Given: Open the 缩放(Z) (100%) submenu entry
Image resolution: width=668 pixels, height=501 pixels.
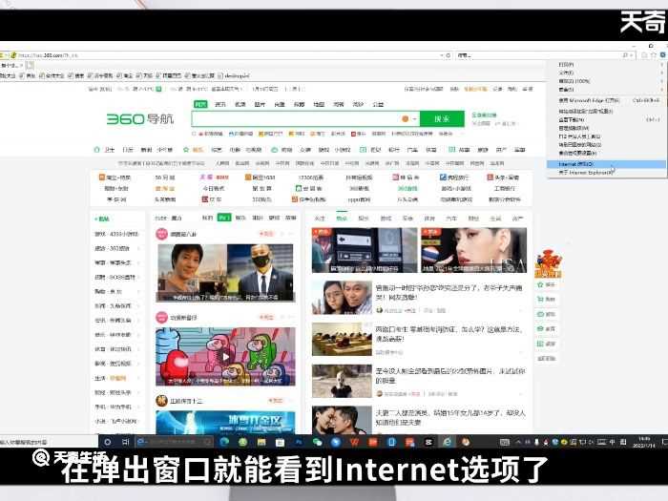Looking at the screenshot, I should pos(606,81).
